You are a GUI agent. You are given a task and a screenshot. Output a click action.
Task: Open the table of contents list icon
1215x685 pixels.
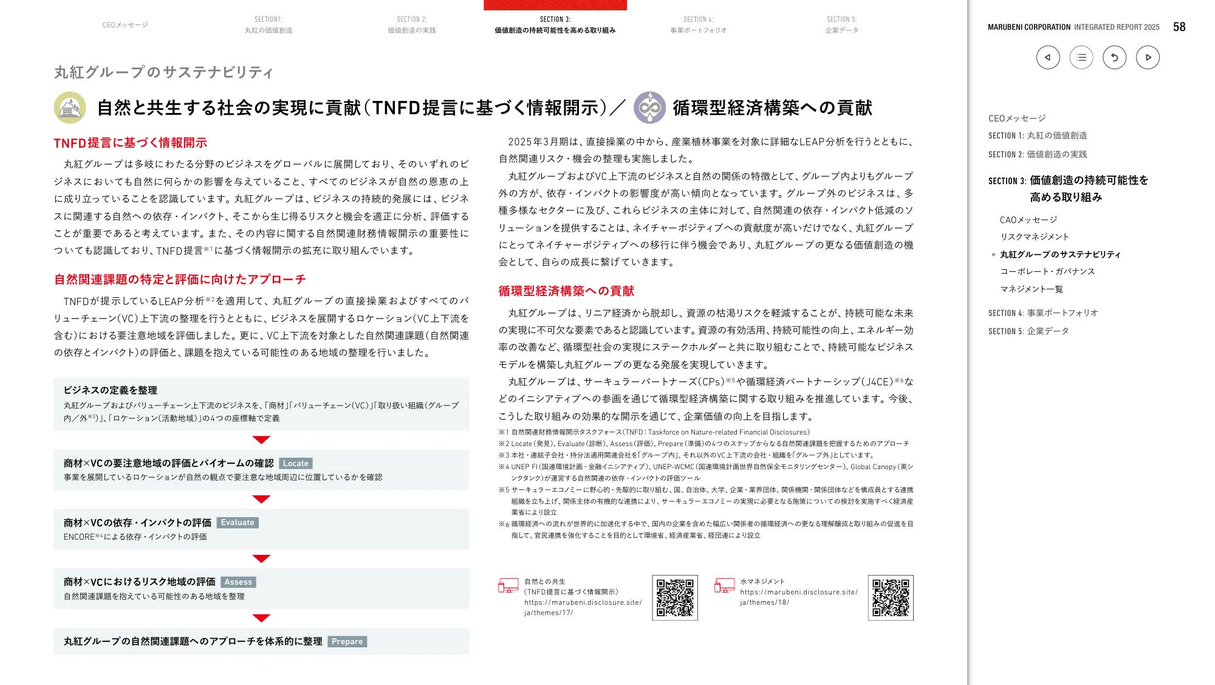pos(1081,57)
